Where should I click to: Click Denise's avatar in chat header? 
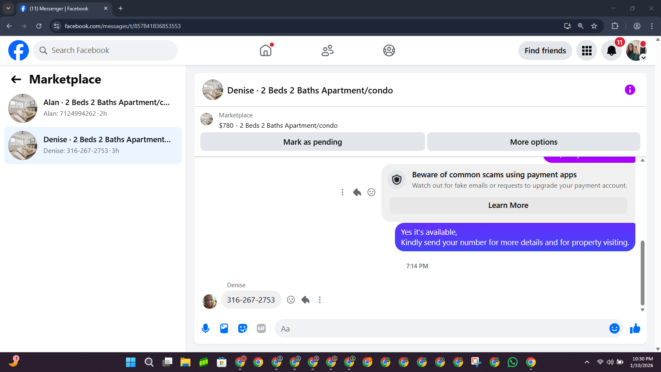pyautogui.click(x=213, y=90)
